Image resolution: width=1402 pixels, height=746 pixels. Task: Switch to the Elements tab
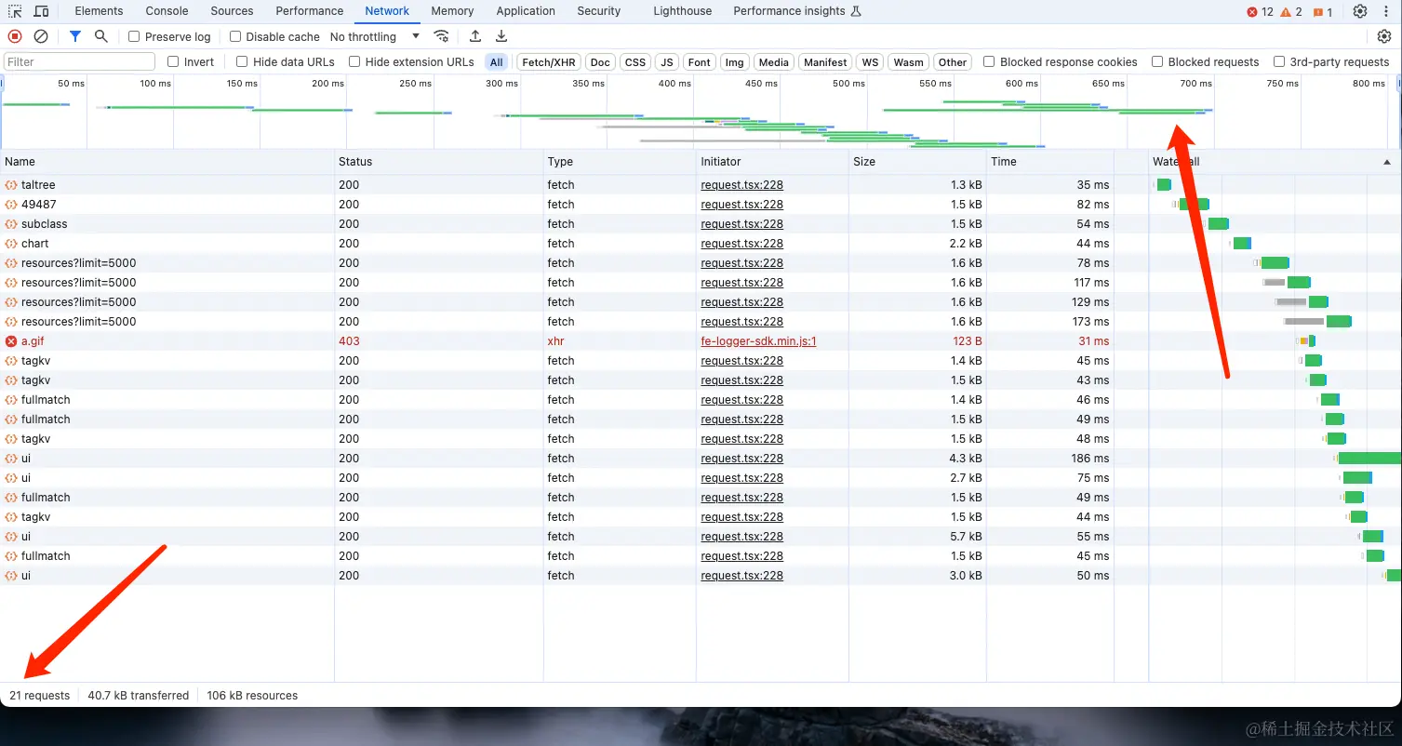[99, 11]
